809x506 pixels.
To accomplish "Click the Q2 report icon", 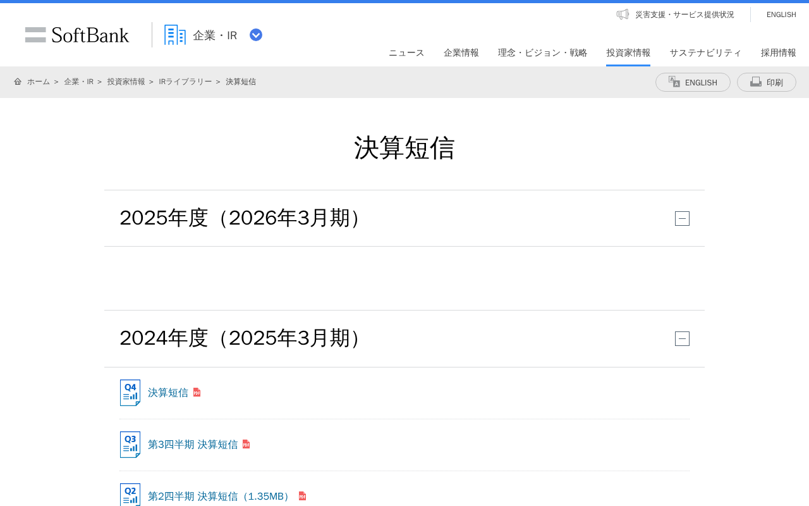I will [130, 495].
